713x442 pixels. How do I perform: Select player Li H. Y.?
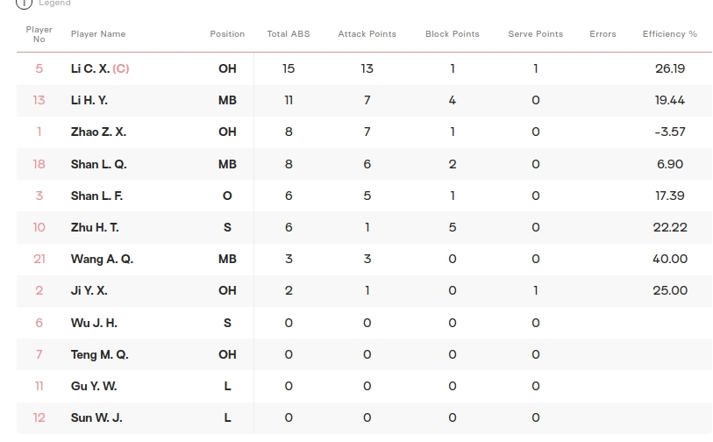coord(89,100)
